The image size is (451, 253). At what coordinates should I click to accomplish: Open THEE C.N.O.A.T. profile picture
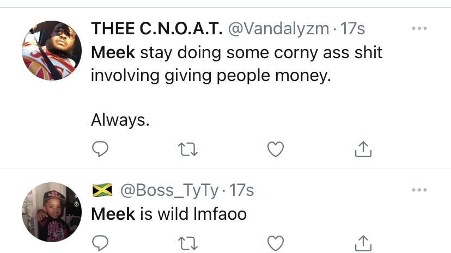52,51
